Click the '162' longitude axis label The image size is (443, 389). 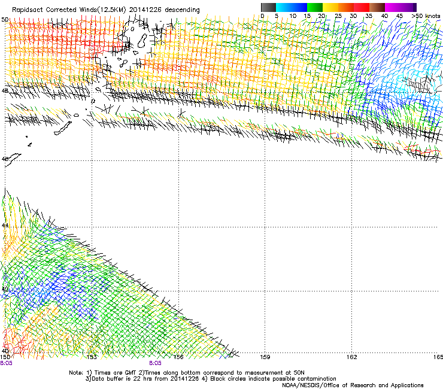(351, 357)
